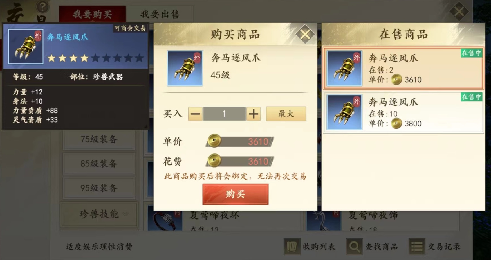Click the claw item icon in purchase dialog
Image resolution: width=491 pixels, height=260 pixels.
(185, 68)
